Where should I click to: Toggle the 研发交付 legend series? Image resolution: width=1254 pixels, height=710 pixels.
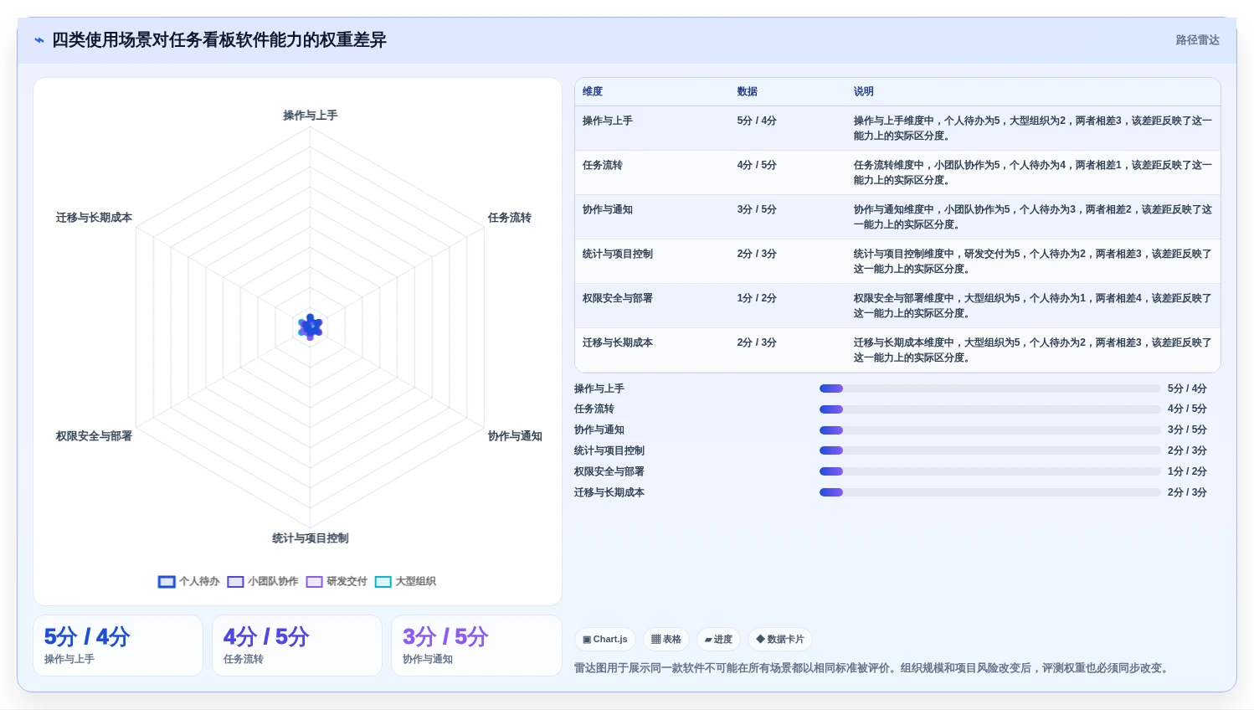pyautogui.click(x=337, y=581)
